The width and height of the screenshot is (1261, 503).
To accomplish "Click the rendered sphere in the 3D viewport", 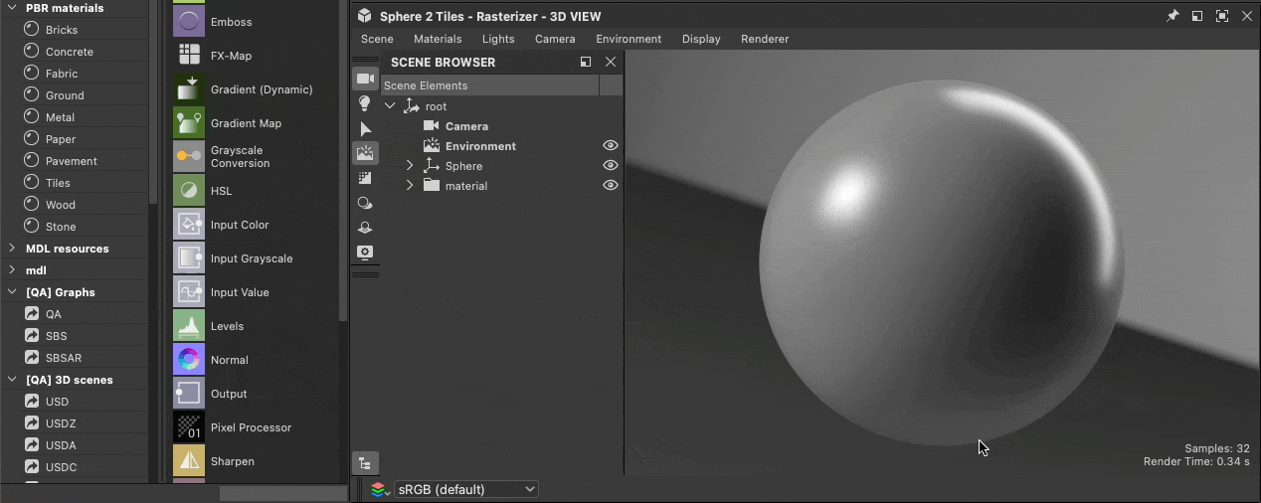I will click(943, 263).
